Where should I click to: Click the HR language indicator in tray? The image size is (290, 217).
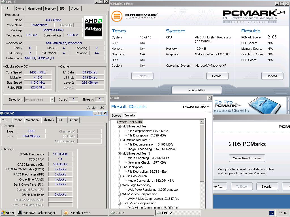tap(271, 213)
